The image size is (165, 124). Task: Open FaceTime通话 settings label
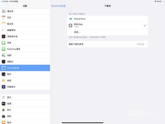tap(14, 49)
